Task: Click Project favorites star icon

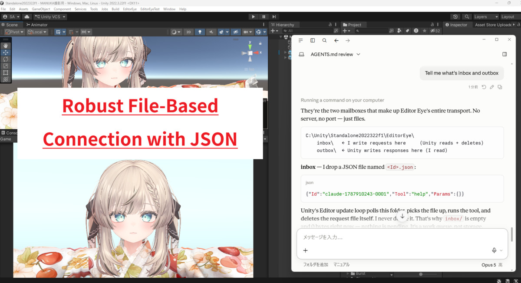Action: click(x=424, y=31)
